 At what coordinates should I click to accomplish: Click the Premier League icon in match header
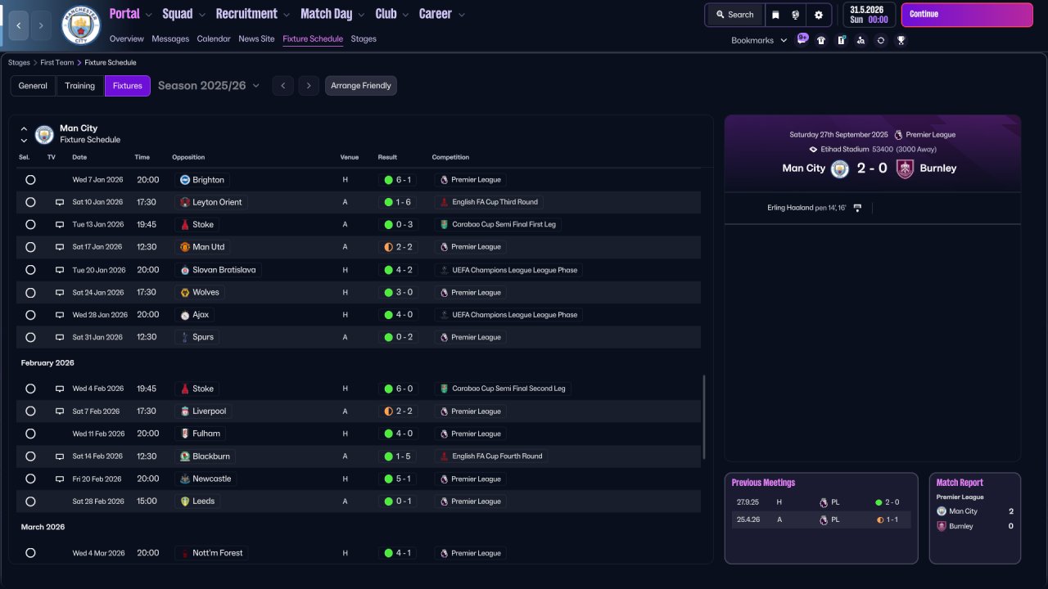click(x=899, y=135)
